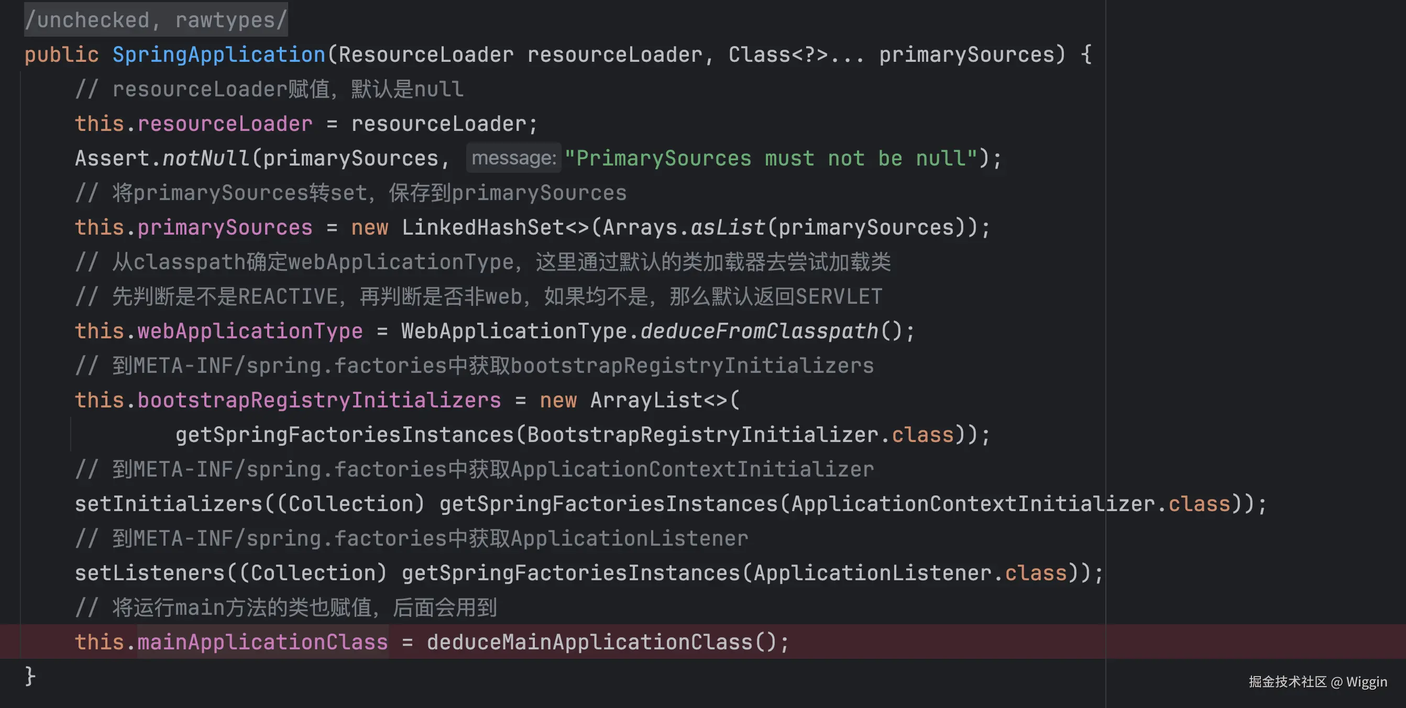Click the Wiggin watermark text
1406x708 pixels.
point(1366,682)
